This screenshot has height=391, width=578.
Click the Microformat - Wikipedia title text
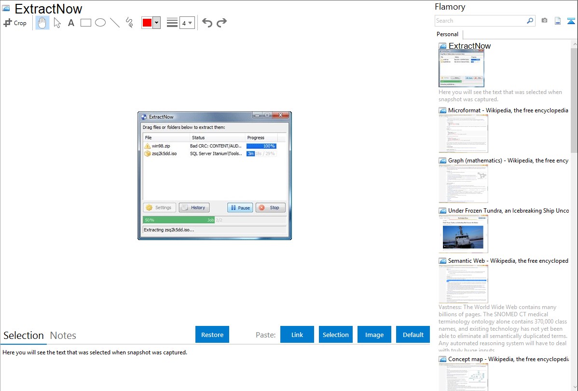[508, 110]
